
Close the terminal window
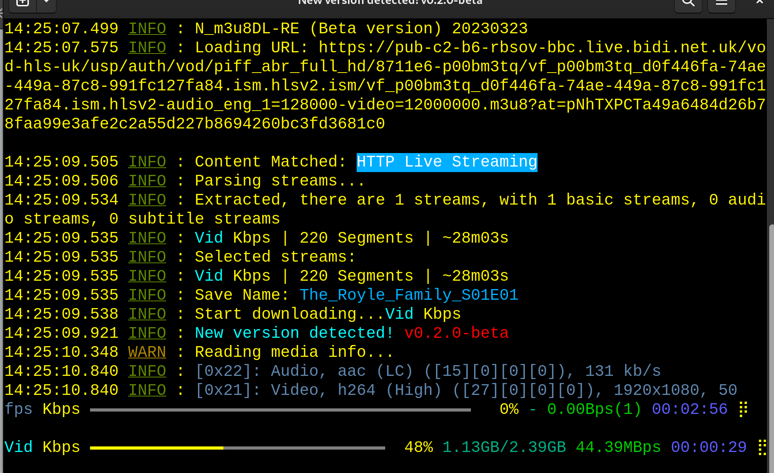pyautogui.click(x=759, y=2)
